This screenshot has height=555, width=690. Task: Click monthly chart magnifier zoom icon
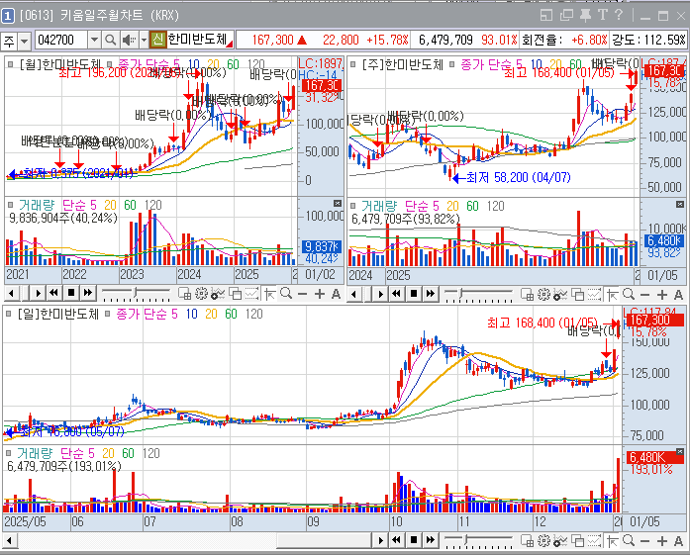point(286,294)
